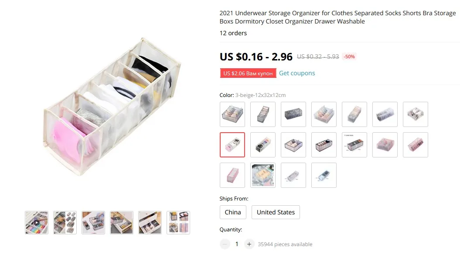Select China as shipping origin
This screenshot has height=257, width=460.
pyautogui.click(x=233, y=212)
